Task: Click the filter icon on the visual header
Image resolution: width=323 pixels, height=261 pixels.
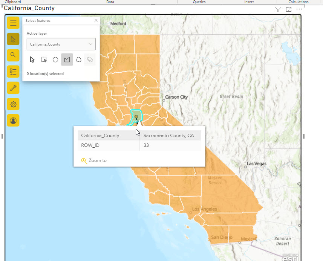Action: [278, 9]
